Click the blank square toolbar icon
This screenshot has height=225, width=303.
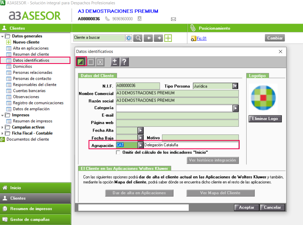click(x=91, y=62)
